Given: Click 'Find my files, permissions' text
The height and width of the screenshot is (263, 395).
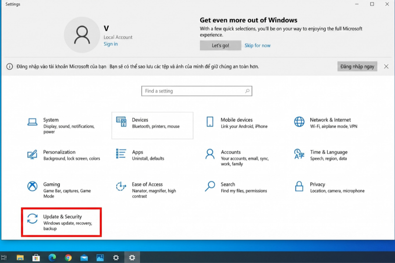Looking at the screenshot, I should coord(244,191).
